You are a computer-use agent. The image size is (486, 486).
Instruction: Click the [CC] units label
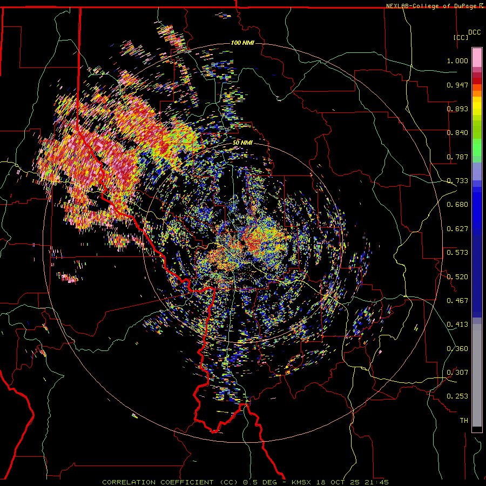point(461,37)
